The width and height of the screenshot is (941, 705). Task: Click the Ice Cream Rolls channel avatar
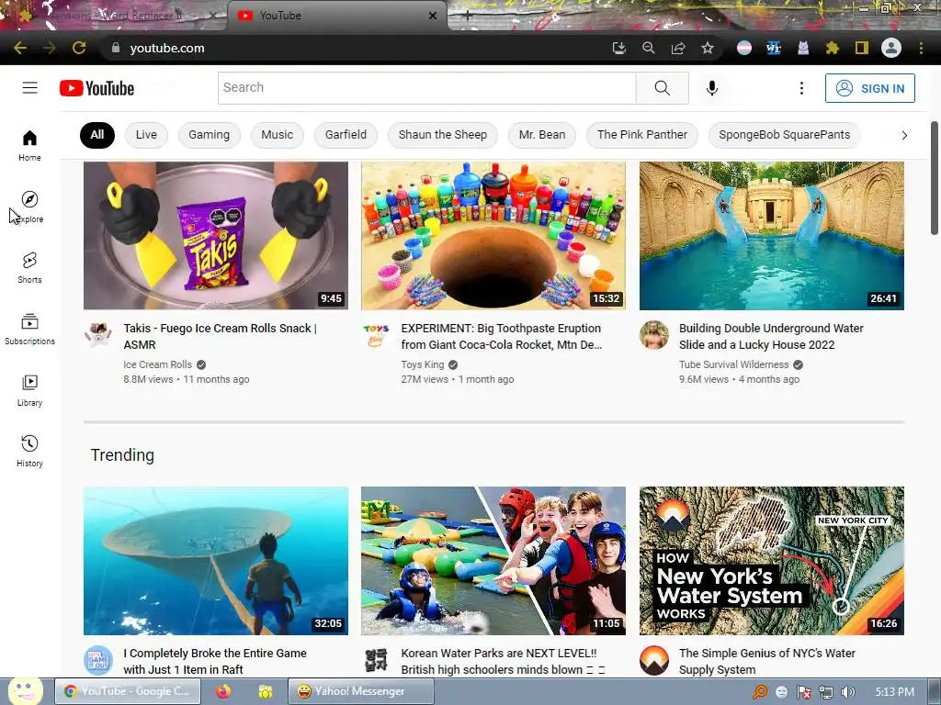coord(97,334)
